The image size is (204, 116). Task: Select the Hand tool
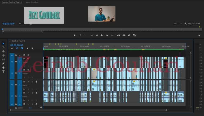coord(3,67)
